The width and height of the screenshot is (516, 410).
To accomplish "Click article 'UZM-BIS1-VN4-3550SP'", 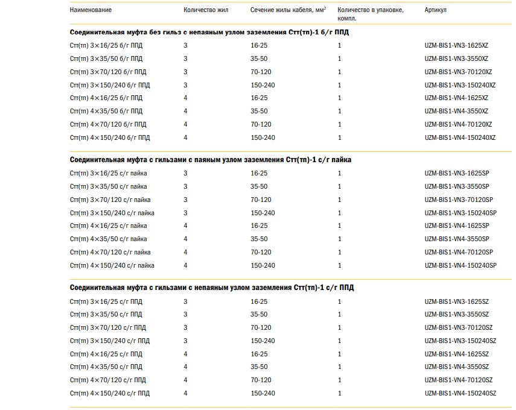I will (x=457, y=239).
